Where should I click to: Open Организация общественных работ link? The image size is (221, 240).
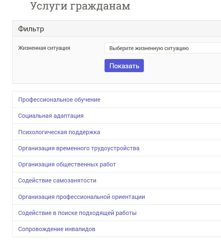(67, 164)
